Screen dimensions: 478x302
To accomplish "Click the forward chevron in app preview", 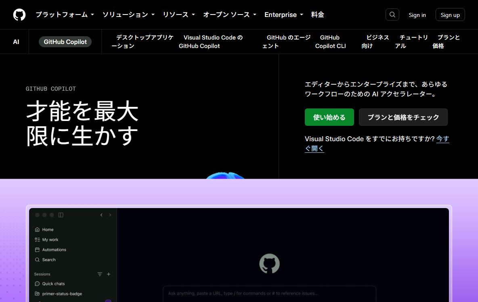I will tap(110, 215).
